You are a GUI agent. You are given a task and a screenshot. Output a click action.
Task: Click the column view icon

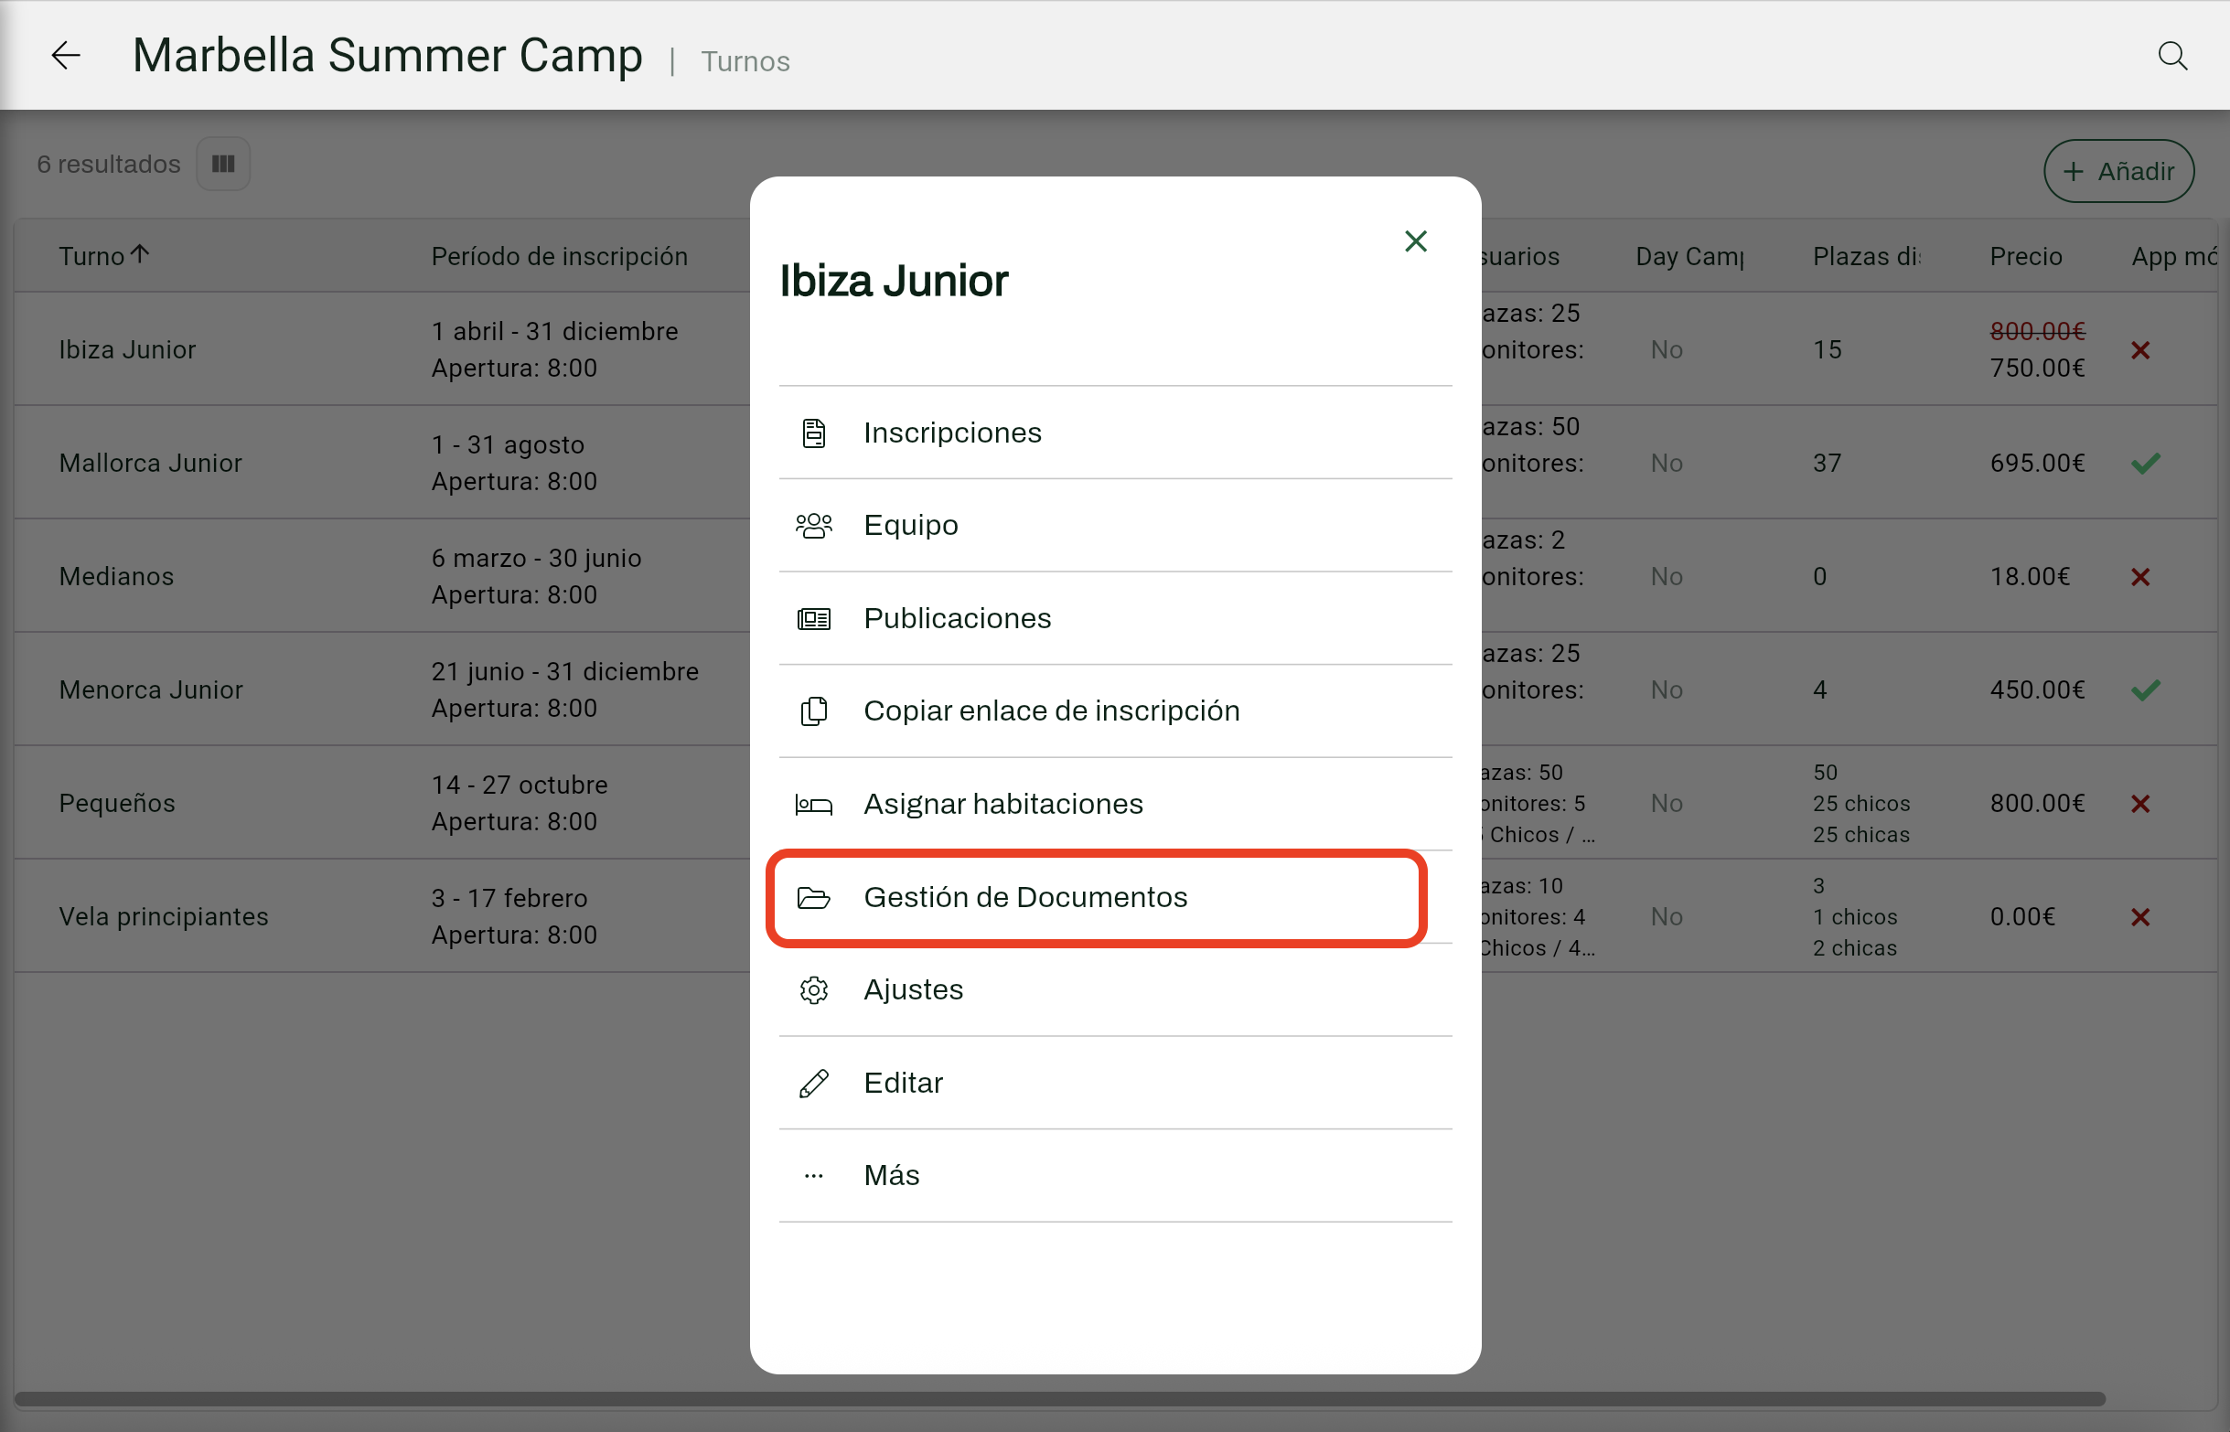click(x=223, y=164)
